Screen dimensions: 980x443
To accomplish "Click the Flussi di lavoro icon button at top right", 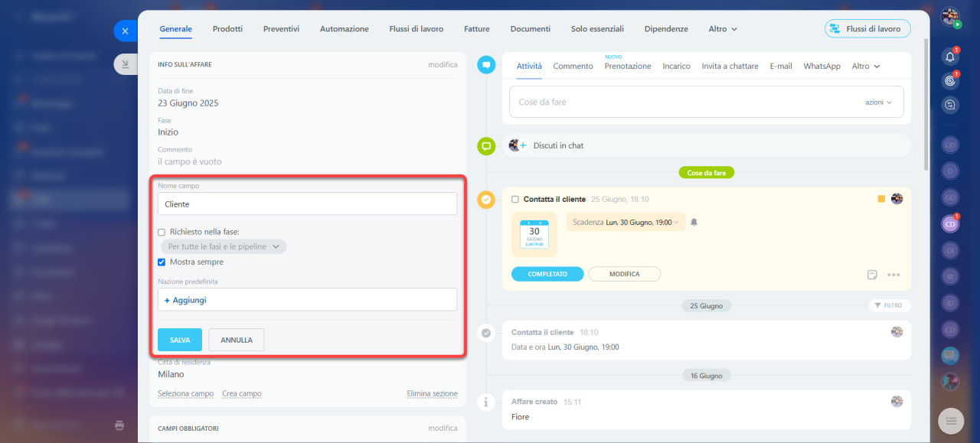I will [867, 29].
